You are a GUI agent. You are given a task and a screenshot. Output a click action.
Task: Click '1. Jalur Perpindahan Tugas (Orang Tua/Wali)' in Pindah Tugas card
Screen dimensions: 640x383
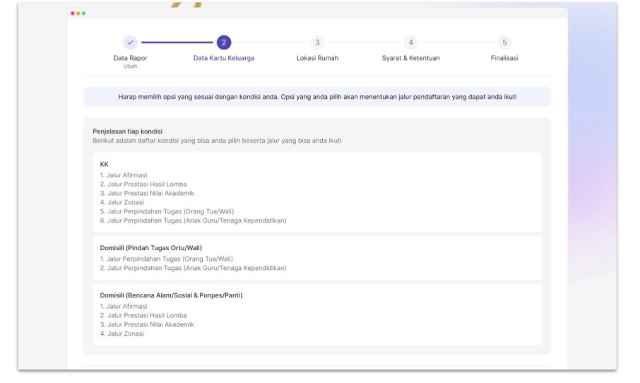(x=166, y=259)
